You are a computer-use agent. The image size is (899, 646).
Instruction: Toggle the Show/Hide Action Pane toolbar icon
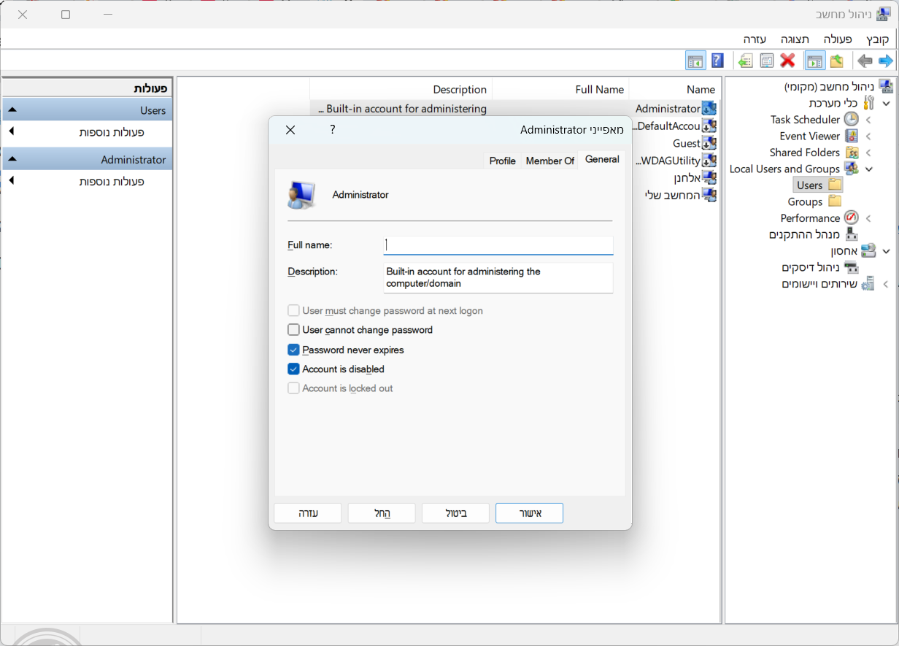click(x=695, y=61)
